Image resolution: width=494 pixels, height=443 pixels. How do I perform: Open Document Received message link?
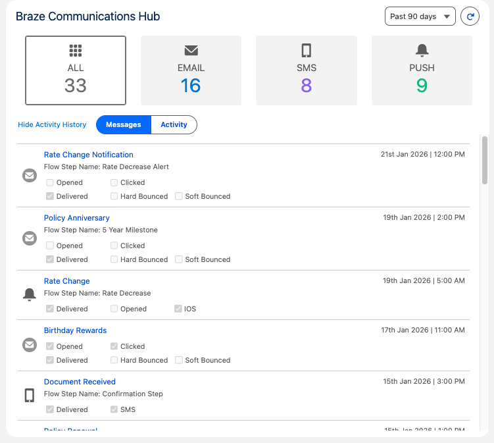point(80,382)
